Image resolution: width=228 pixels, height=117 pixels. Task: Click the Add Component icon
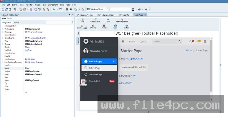122,20
